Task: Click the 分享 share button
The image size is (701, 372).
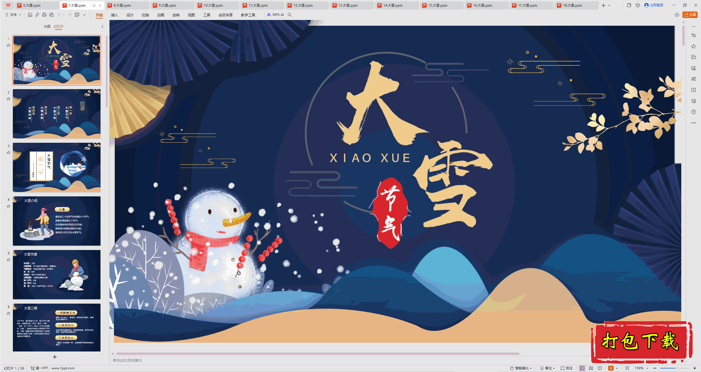Action: pos(690,15)
